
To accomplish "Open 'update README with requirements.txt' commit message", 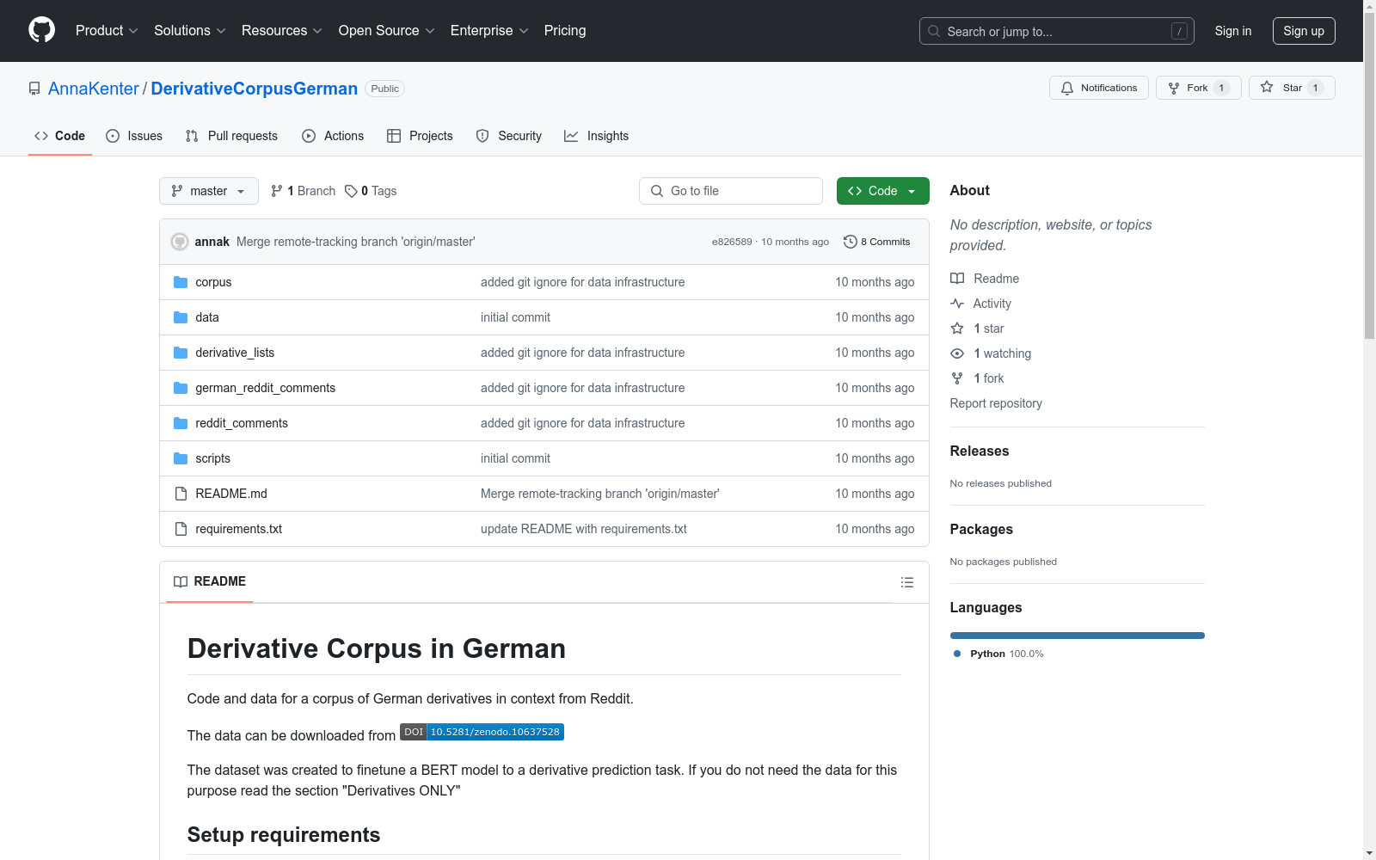I will [584, 529].
